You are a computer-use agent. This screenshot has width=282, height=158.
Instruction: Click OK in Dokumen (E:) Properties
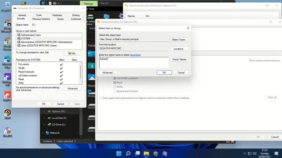(44, 104)
